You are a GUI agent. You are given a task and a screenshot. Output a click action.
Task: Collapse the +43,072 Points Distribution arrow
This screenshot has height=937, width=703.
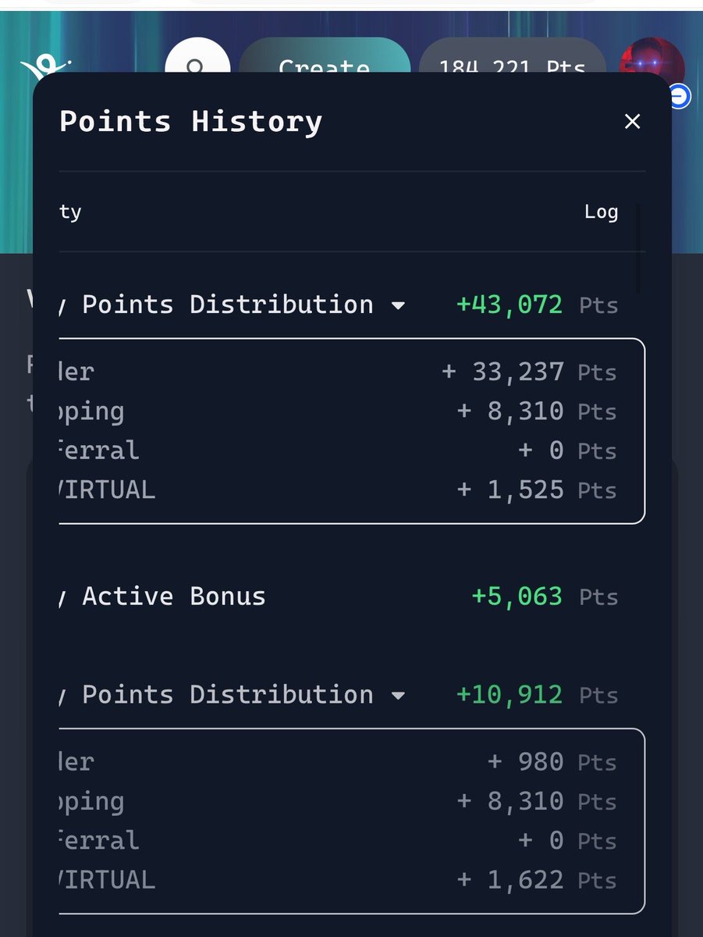[398, 306]
